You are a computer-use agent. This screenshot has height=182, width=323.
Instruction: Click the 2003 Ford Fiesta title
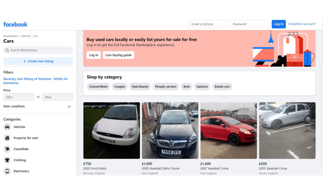pos(95,168)
